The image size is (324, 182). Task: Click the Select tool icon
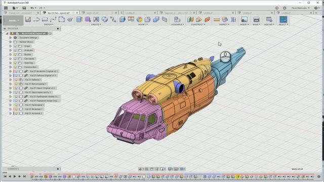point(283,19)
